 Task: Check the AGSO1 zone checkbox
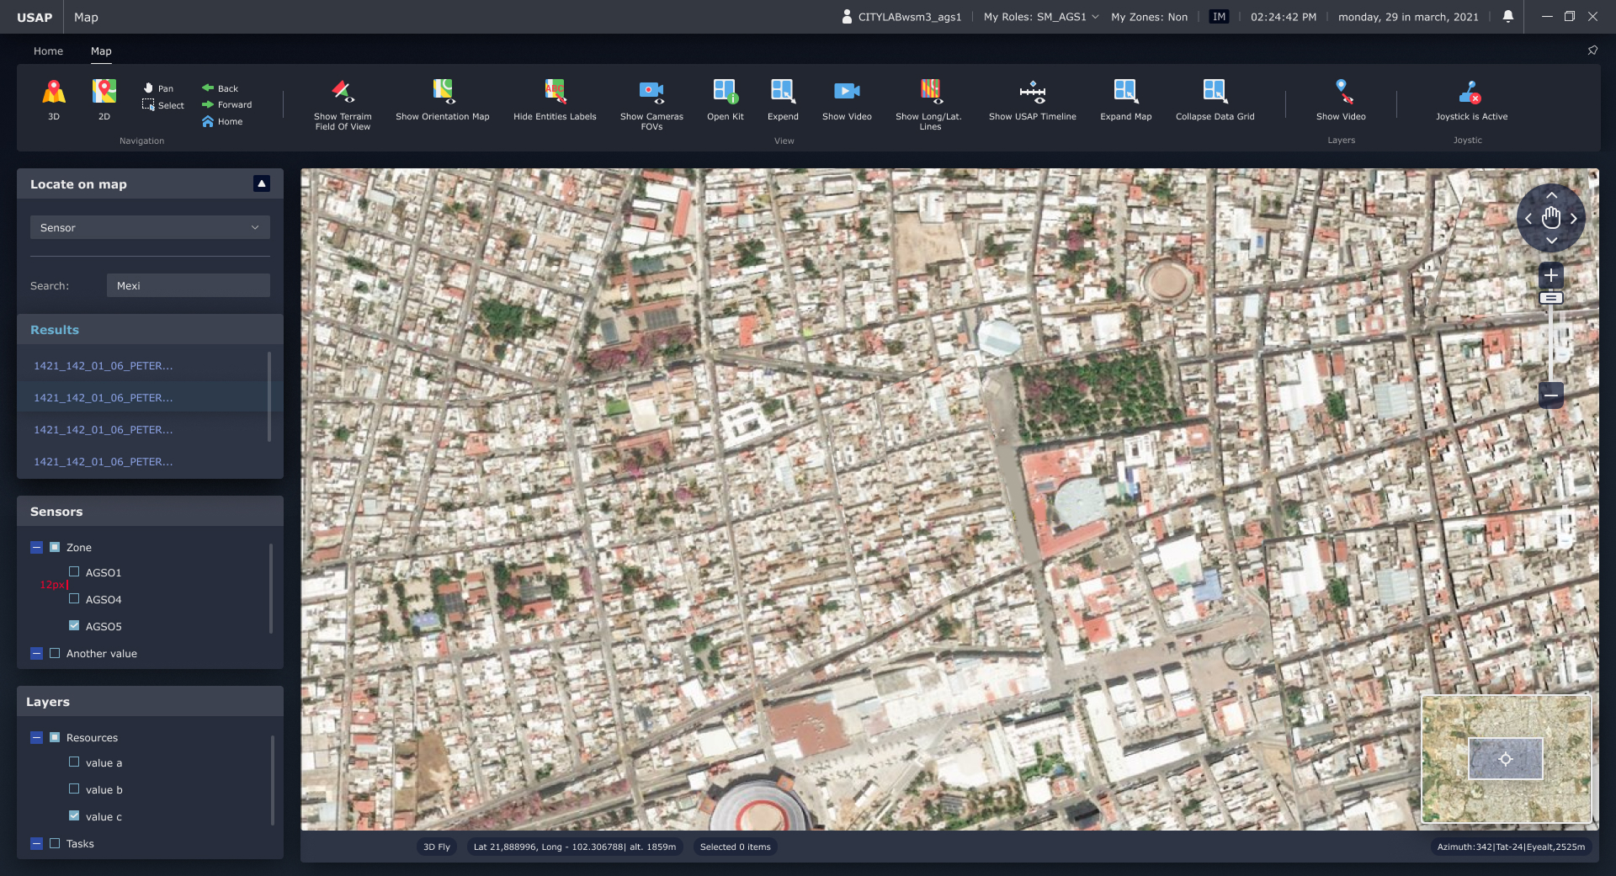point(74,572)
